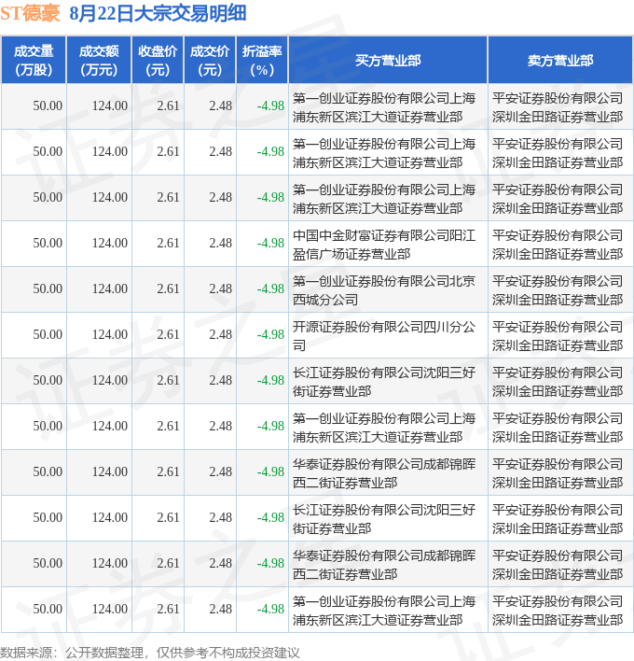
Task: Click 50.00 volume in 开源证券 row
Action: (x=48, y=335)
